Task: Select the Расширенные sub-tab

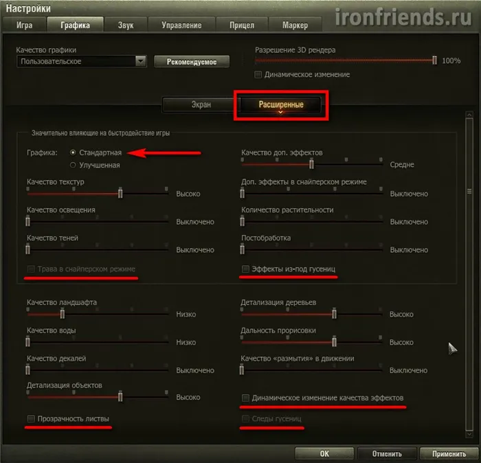Action: (280, 105)
